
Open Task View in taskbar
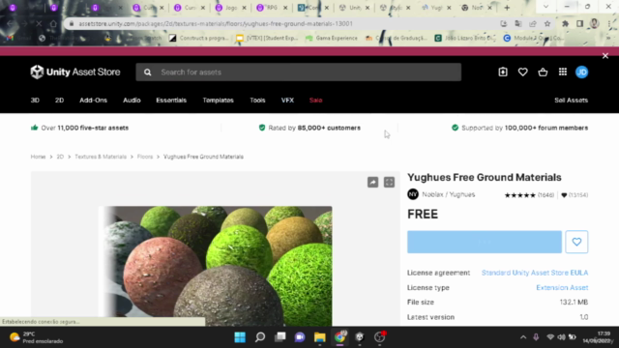[280, 337]
